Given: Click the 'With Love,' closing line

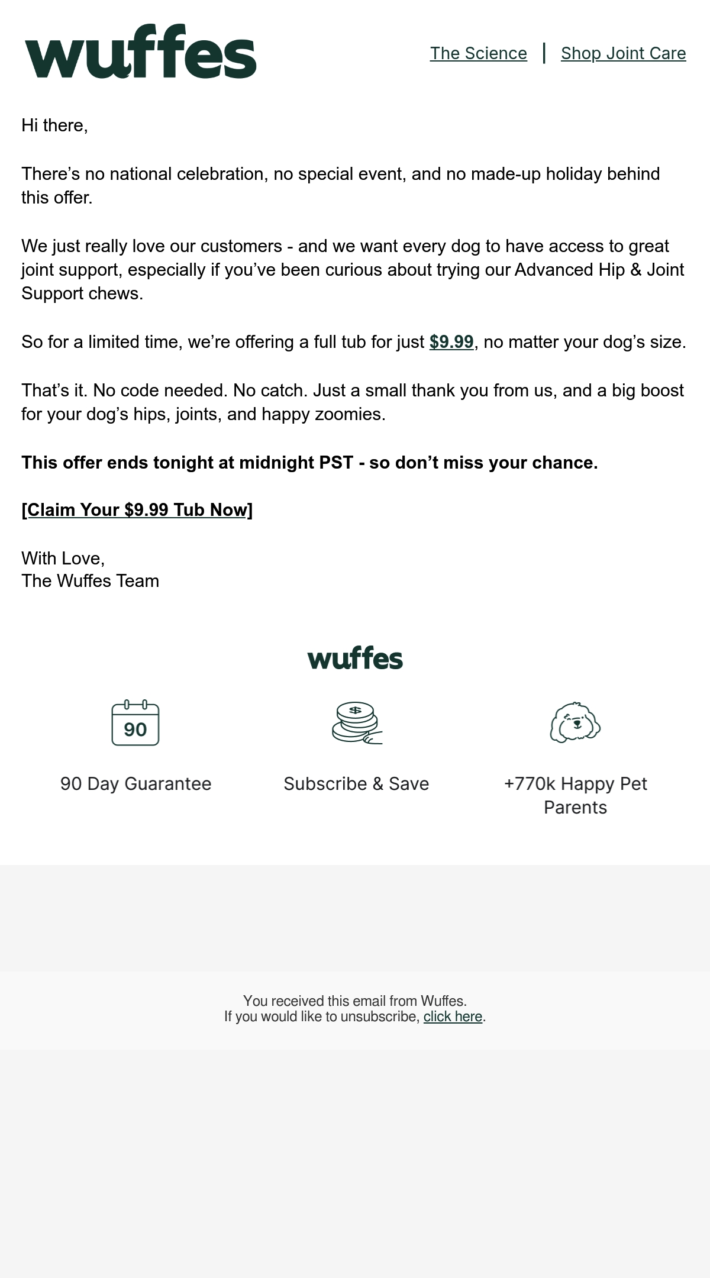Looking at the screenshot, I should pos(63,559).
